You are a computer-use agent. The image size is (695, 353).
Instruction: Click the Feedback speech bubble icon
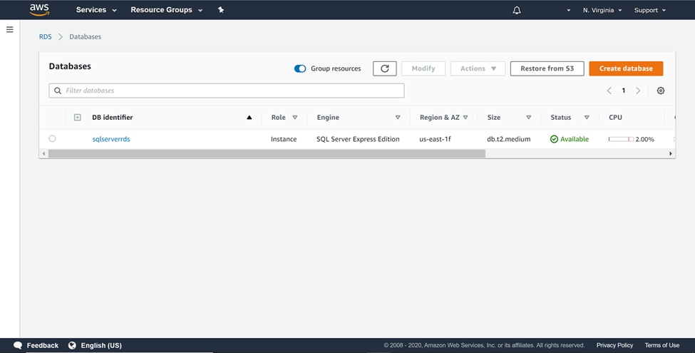(x=18, y=345)
